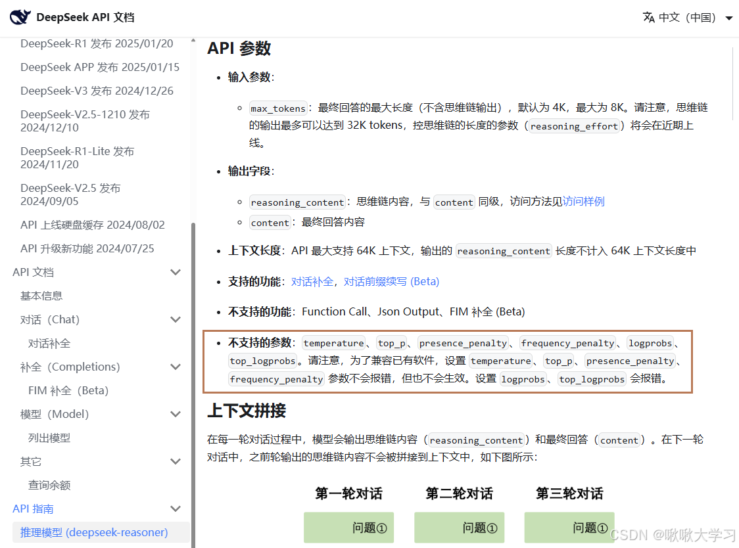The height and width of the screenshot is (548, 739).
Task: Follow the 访问样例 link
Action: click(x=583, y=202)
